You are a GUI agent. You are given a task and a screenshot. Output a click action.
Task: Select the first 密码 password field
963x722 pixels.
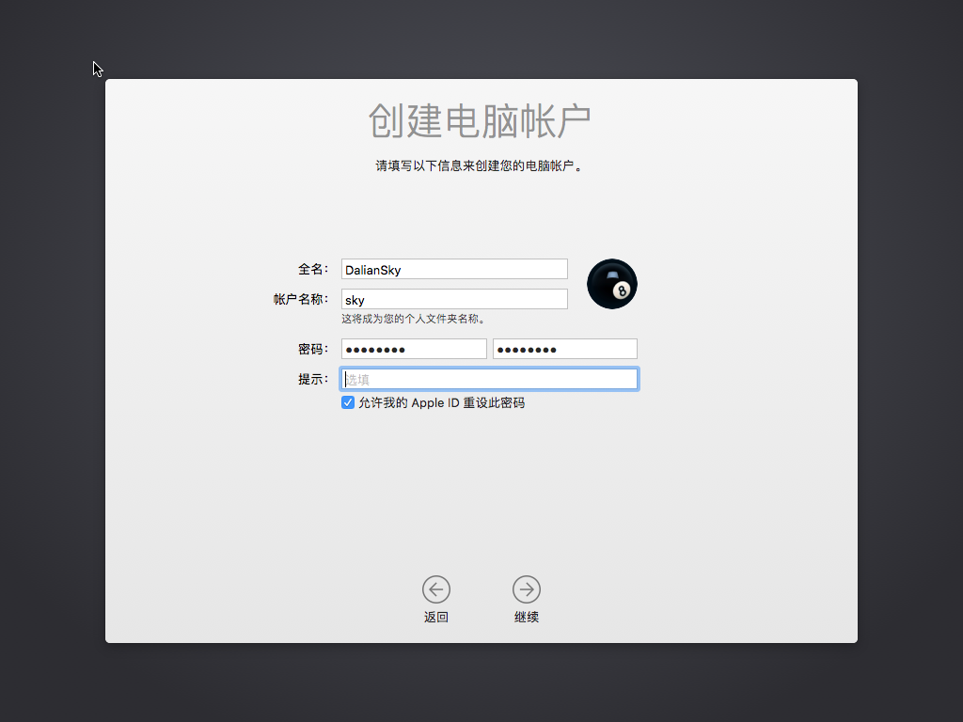[x=414, y=349]
